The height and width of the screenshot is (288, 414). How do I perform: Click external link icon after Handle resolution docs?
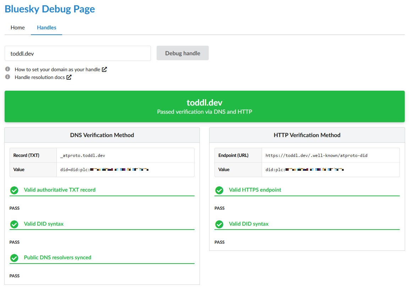pyautogui.click(x=69, y=77)
